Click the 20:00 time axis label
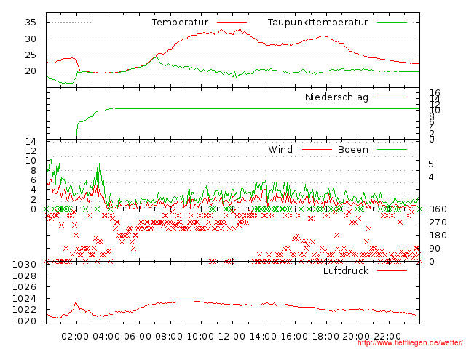This screenshot has height=349, width=466. coord(356,337)
